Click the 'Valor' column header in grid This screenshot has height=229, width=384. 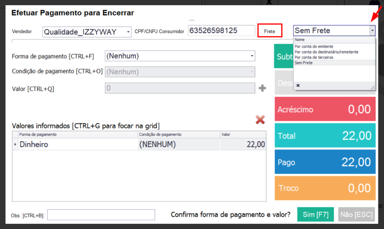[243, 135]
